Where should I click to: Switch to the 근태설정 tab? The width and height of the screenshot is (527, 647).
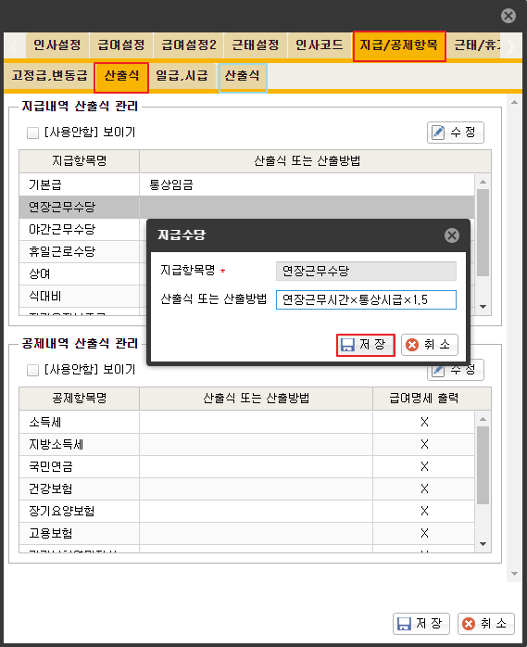pyautogui.click(x=256, y=45)
